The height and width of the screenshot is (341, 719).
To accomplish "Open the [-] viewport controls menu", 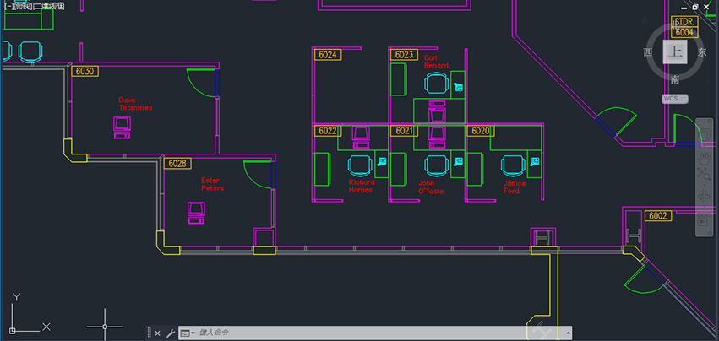I will (x=6, y=6).
